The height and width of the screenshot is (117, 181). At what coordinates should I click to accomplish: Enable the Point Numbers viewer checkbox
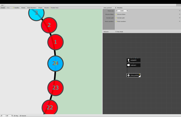(26, 8)
